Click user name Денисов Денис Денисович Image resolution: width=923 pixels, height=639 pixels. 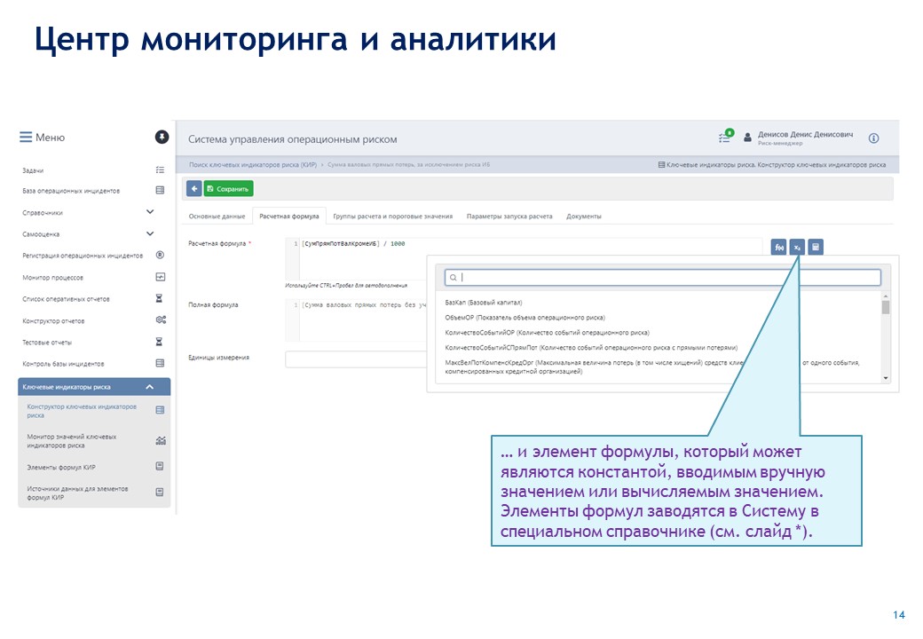(805, 135)
